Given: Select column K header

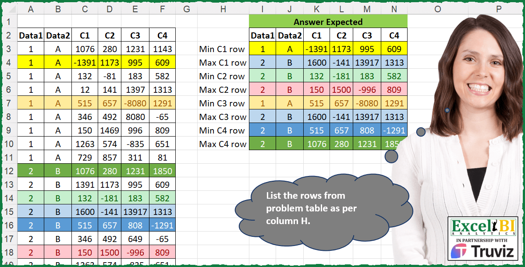Looking at the screenshot, I should [x=316, y=9].
